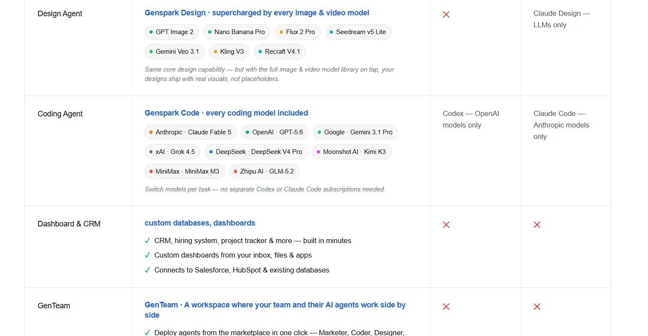Click the red X in the Design Agent row
The height and width of the screenshot is (336, 648).
pos(446,14)
